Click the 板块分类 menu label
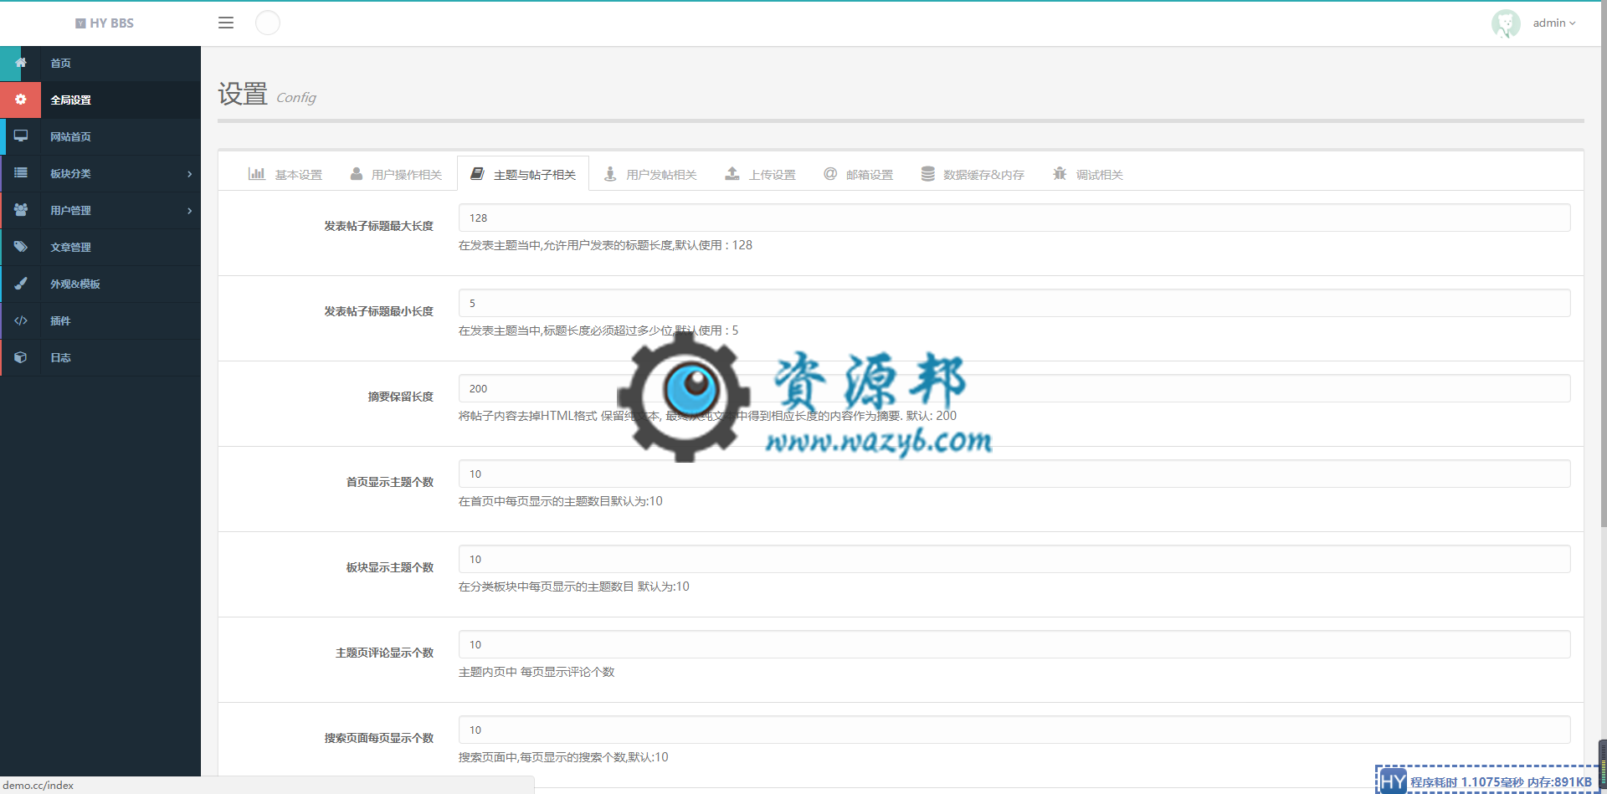 pyautogui.click(x=70, y=174)
